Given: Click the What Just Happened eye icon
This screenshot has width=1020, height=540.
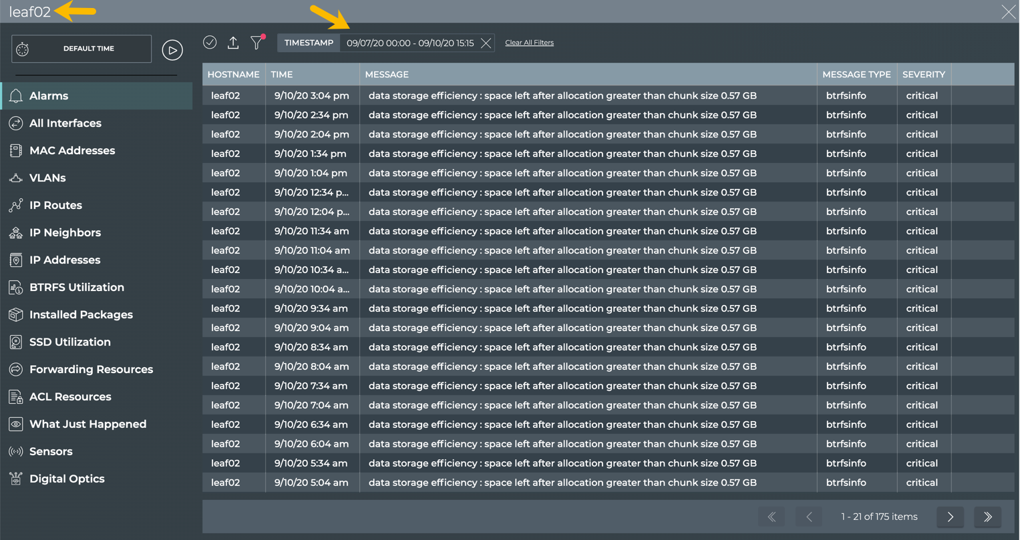Looking at the screenshot, I should tap(16, 425).
